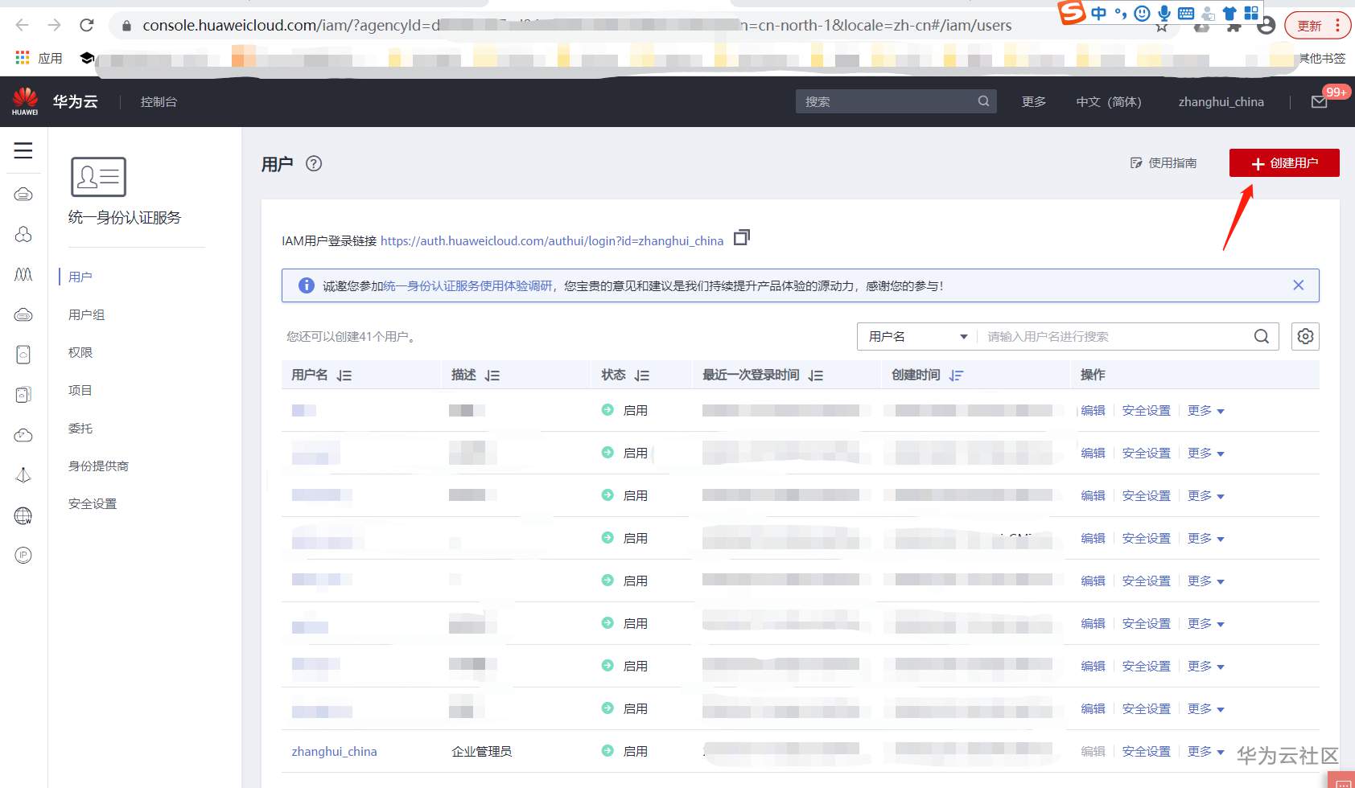The image size is (1355, 788).
Task: Sort table by 状态 column
Action: (x=642, y=376)
